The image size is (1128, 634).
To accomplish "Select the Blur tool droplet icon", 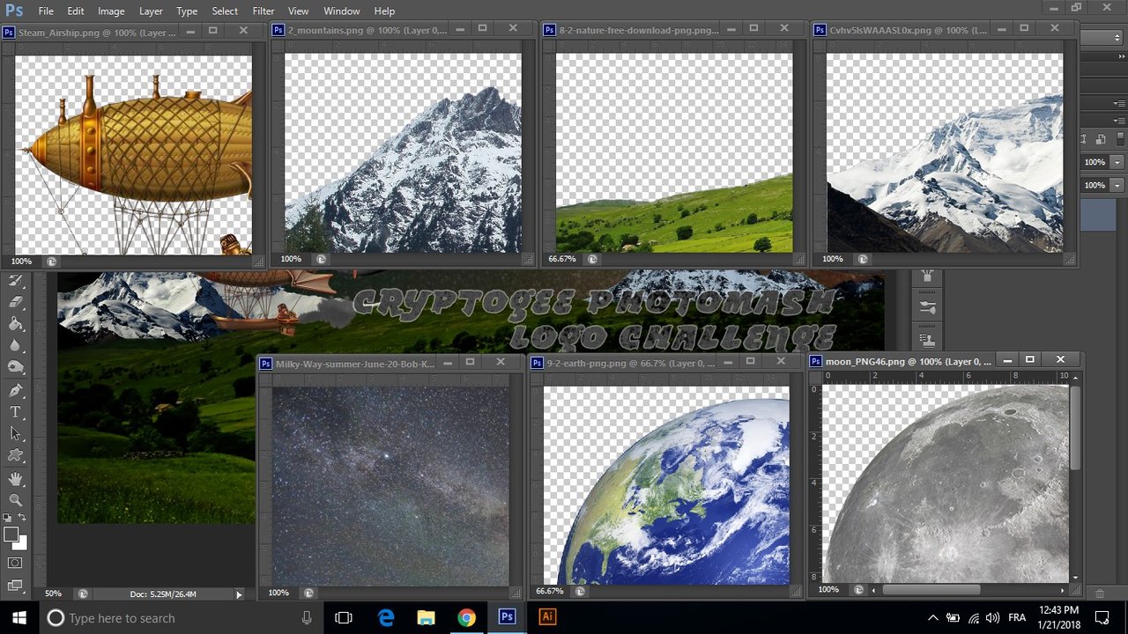I will click(15, 346).
